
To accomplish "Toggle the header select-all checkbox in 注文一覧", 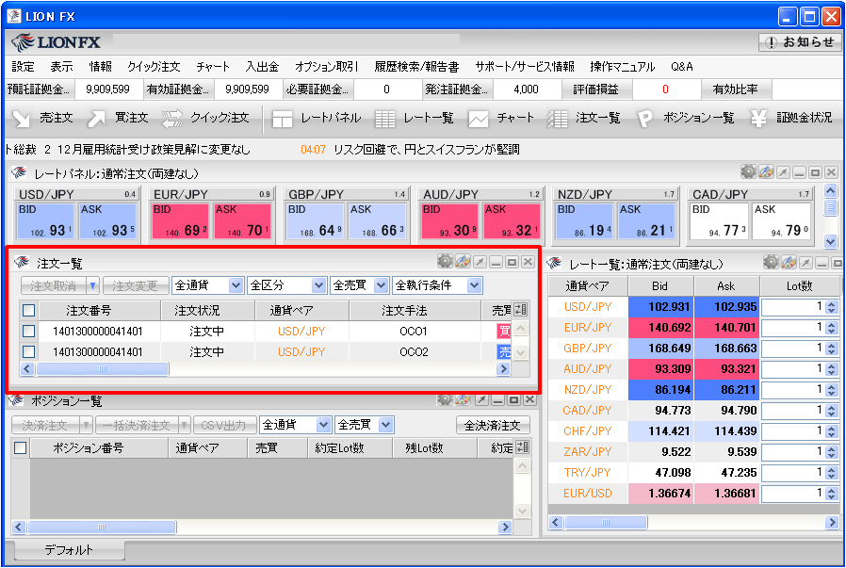I will click(x=28, y=310).
